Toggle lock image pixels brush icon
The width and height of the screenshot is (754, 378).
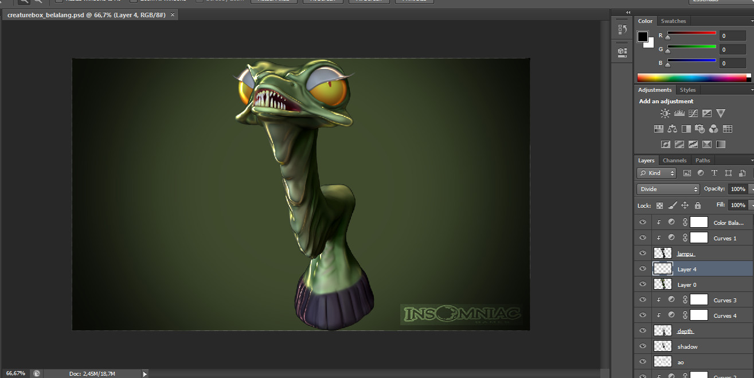pos(673,205)
